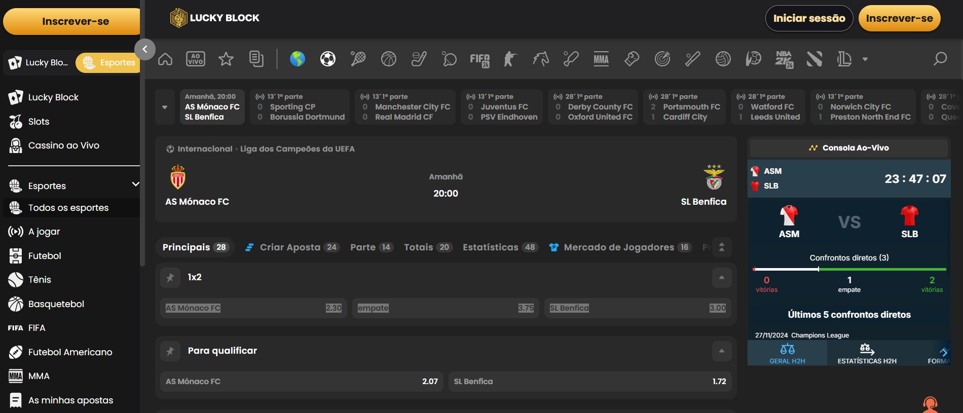Bet on AS Mónaco FC at 2.30

[x=253, y=308]
